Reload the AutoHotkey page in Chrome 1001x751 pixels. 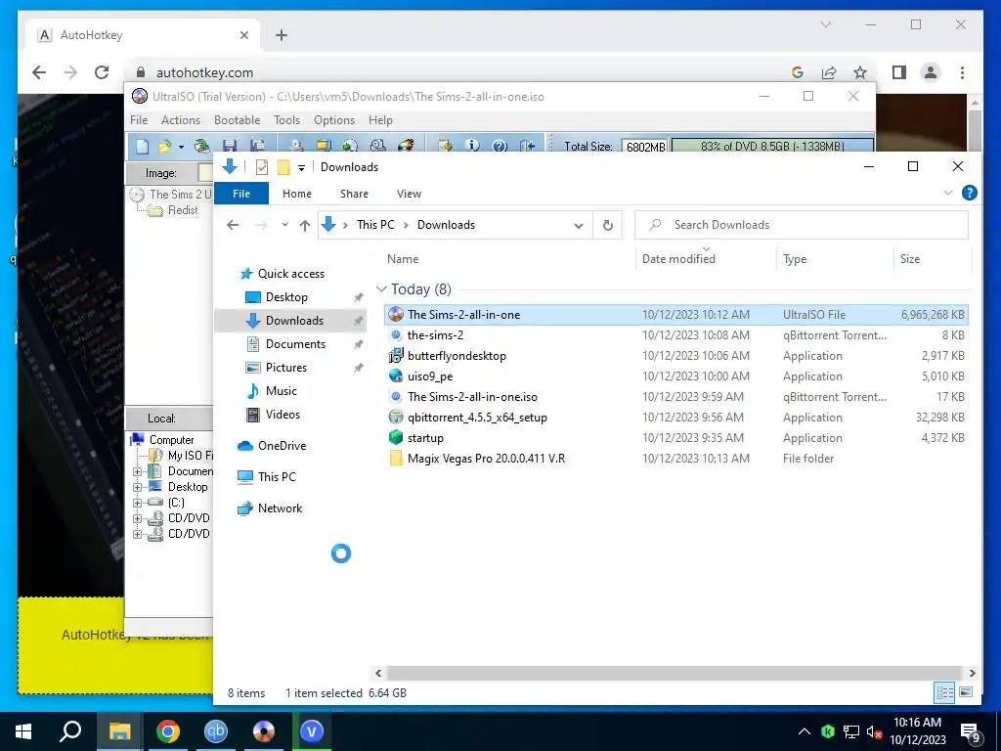[102, 72]
